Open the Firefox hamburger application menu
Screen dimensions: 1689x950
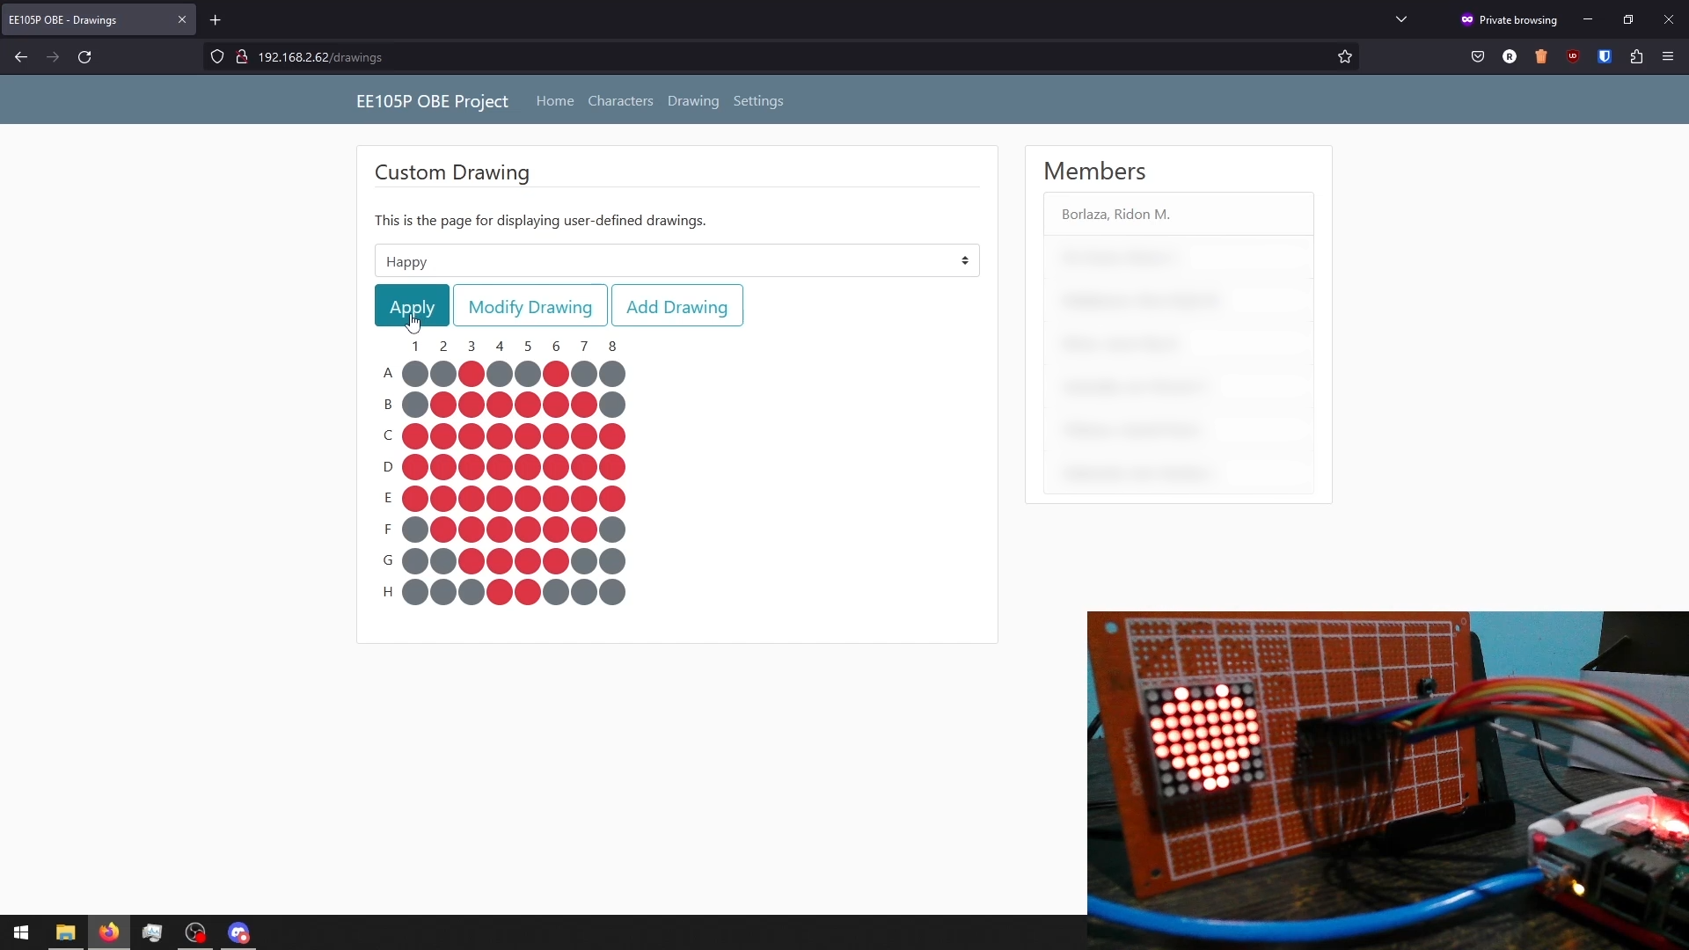click(1668, 57)
